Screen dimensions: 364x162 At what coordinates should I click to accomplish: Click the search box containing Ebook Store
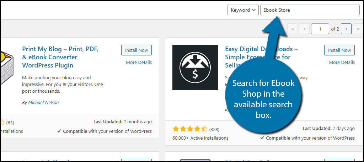tap(310, 10)
